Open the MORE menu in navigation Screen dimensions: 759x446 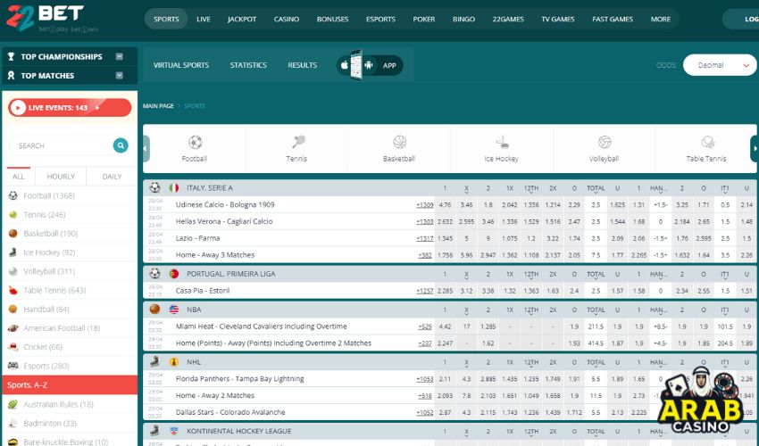pyautogui.click(x=660, y=20)
